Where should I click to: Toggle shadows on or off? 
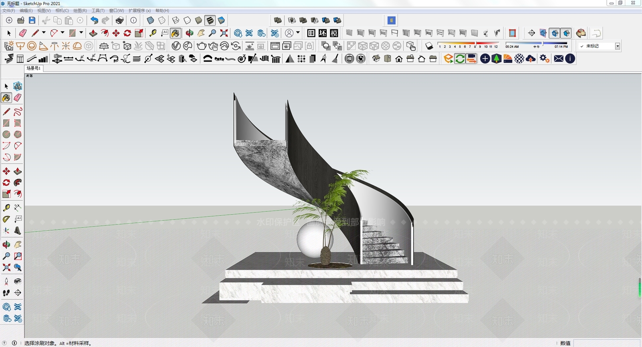(429, 46)
